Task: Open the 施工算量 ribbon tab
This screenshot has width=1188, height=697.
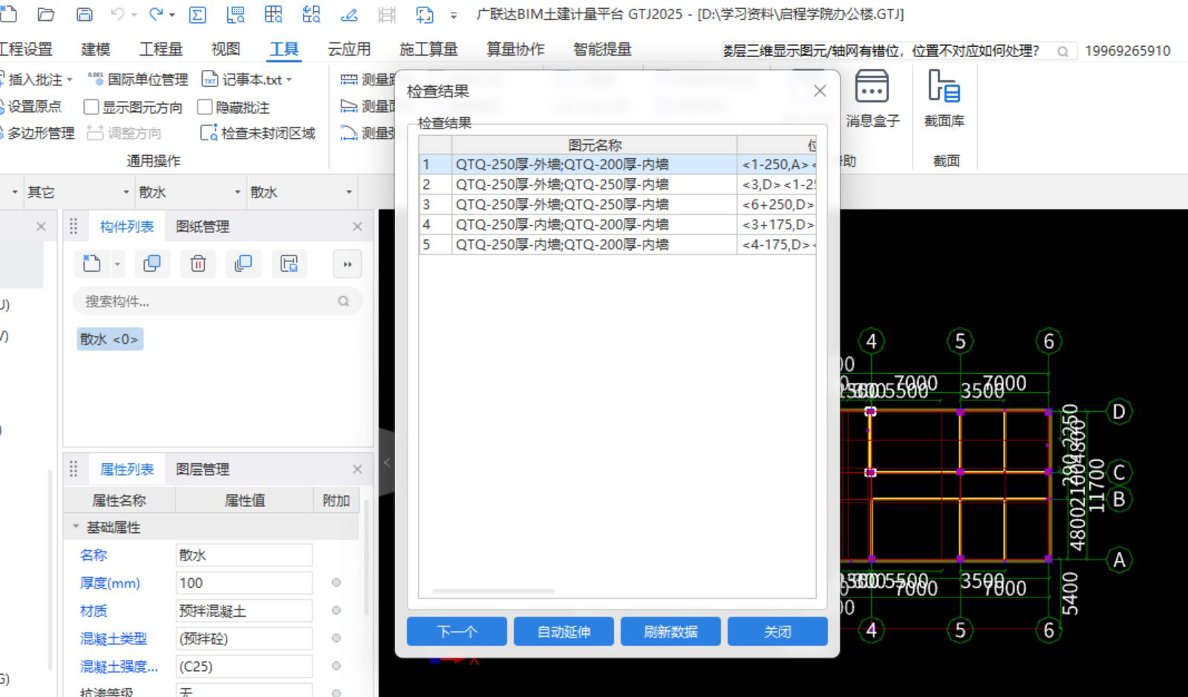Action: click(x=428, y=49)
